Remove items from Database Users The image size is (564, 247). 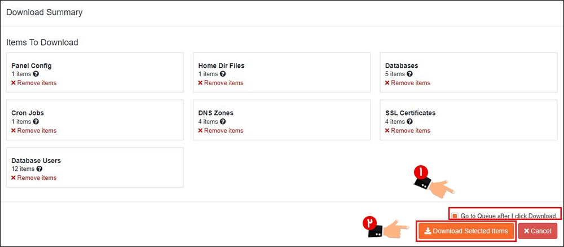pos(34,178)
